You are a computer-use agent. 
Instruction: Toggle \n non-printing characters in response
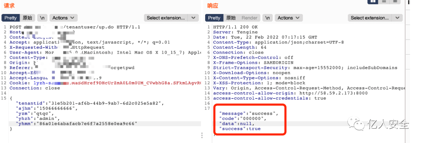click(x=267, y=18)
